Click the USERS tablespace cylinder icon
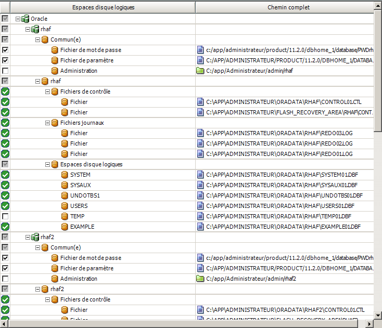Image resolution: width=382 pixels, height=328 pixels. click(x=65, y=206)
